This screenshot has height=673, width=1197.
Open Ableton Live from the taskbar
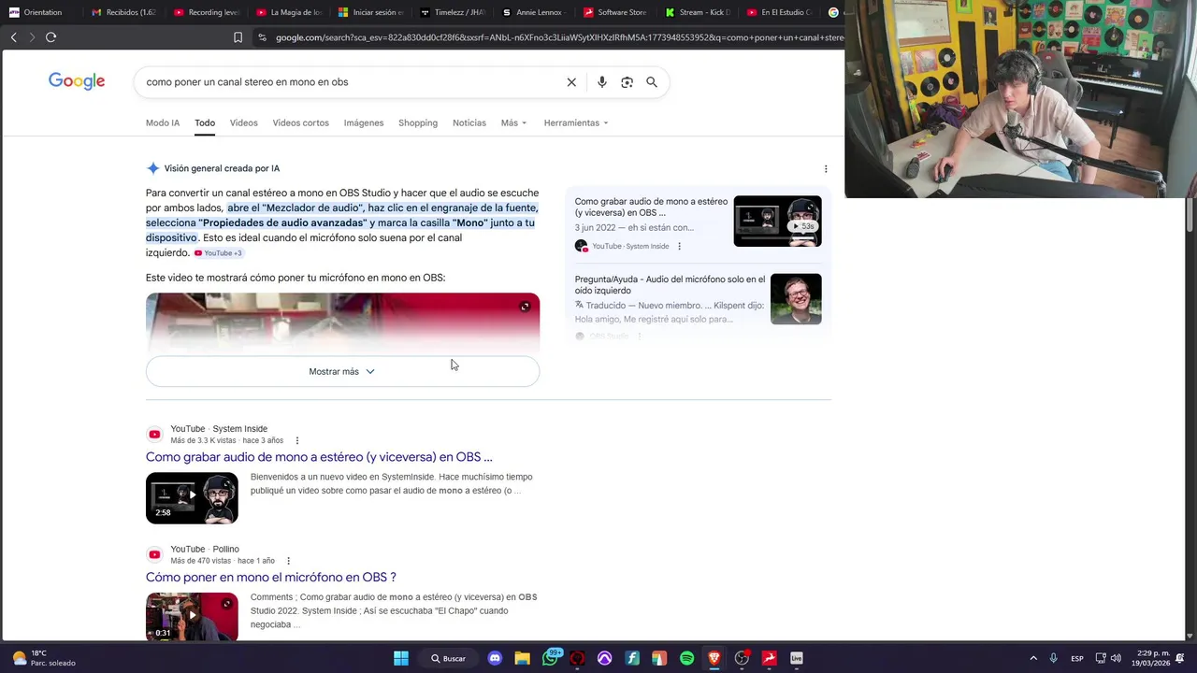(x=797, y=658)
